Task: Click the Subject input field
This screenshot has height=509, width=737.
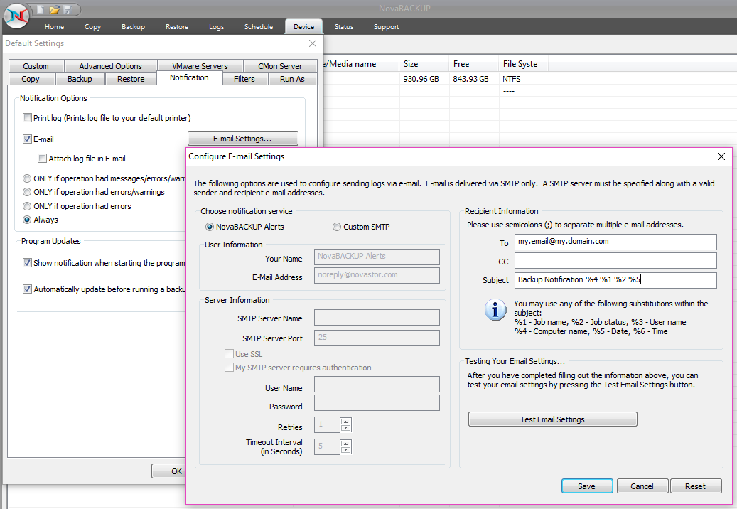Action: (615, 280)
